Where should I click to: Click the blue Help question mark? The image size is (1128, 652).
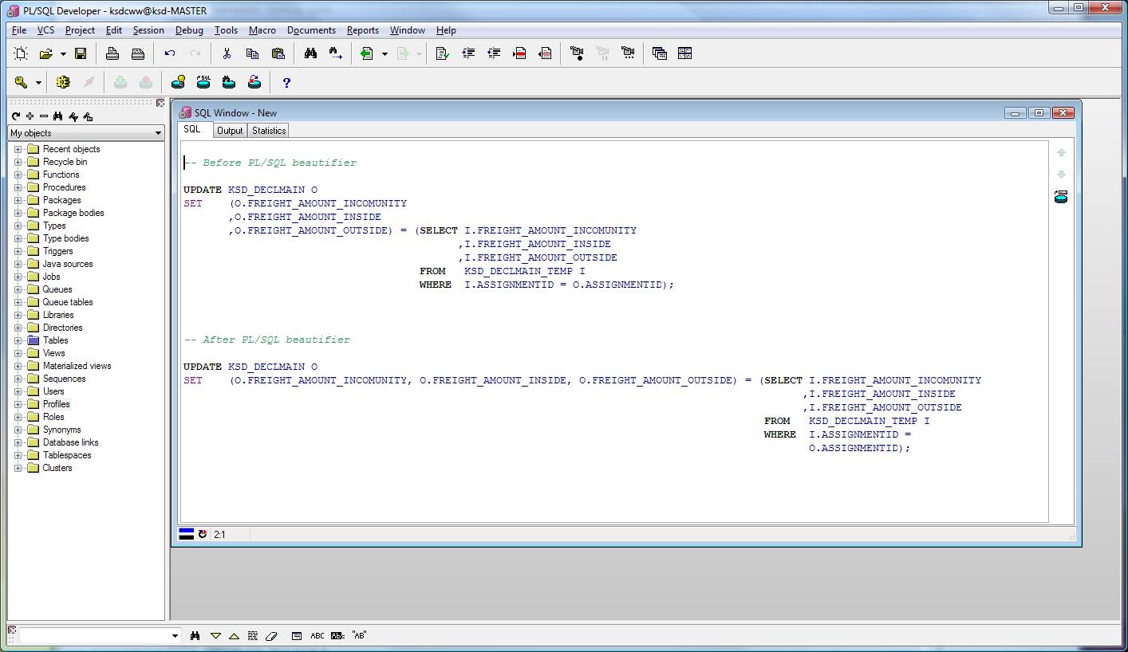(286, 82)
